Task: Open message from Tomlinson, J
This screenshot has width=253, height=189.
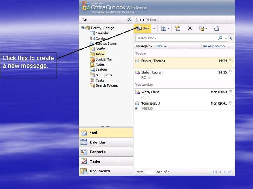Action: 184,106
